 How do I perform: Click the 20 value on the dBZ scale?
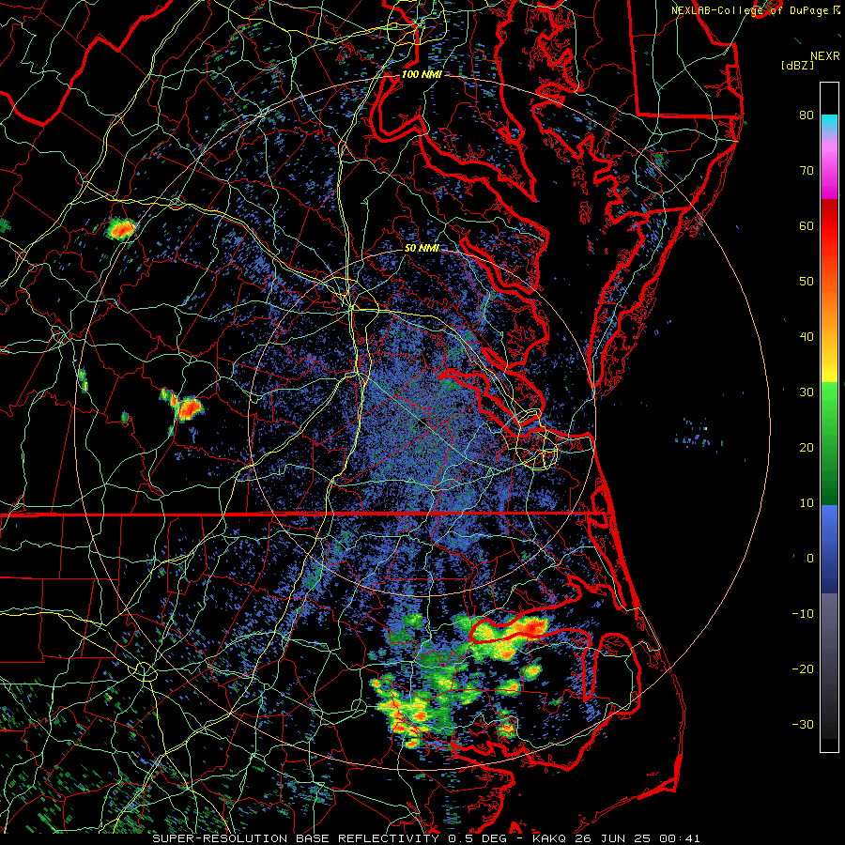tap(807, 447)
